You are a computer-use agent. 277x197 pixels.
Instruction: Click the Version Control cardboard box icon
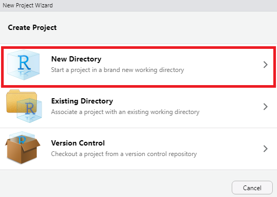23,148
